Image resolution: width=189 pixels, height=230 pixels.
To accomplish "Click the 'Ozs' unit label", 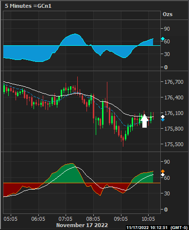I will pyautogui.click(x=168, y=14).
